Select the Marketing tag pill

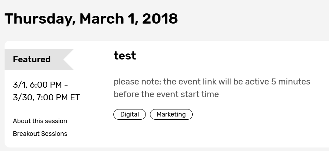click(x=171, y=114)
